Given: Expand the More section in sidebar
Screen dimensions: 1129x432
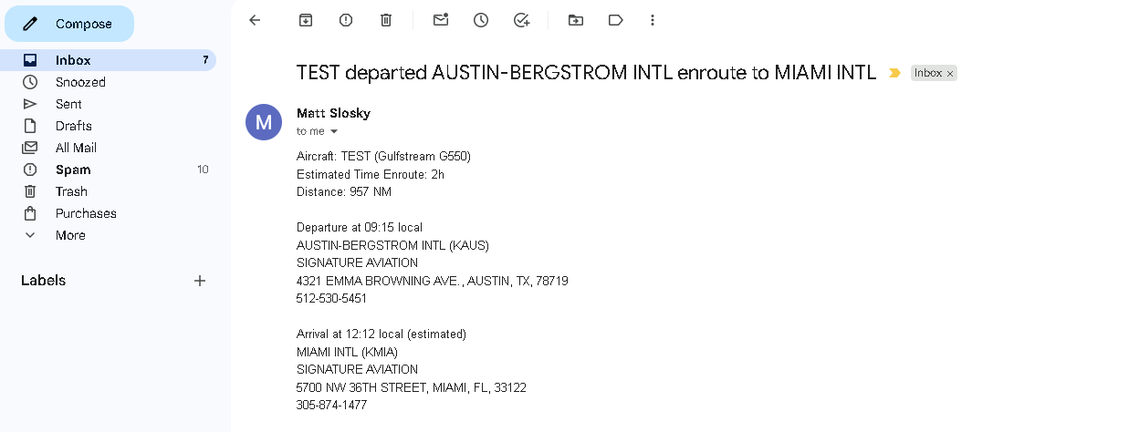Looking at the screenshot, I should click(x=70, y=235).
